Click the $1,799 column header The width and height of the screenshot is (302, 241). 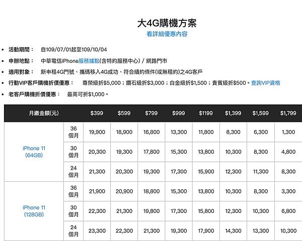(x=288, y=113)
